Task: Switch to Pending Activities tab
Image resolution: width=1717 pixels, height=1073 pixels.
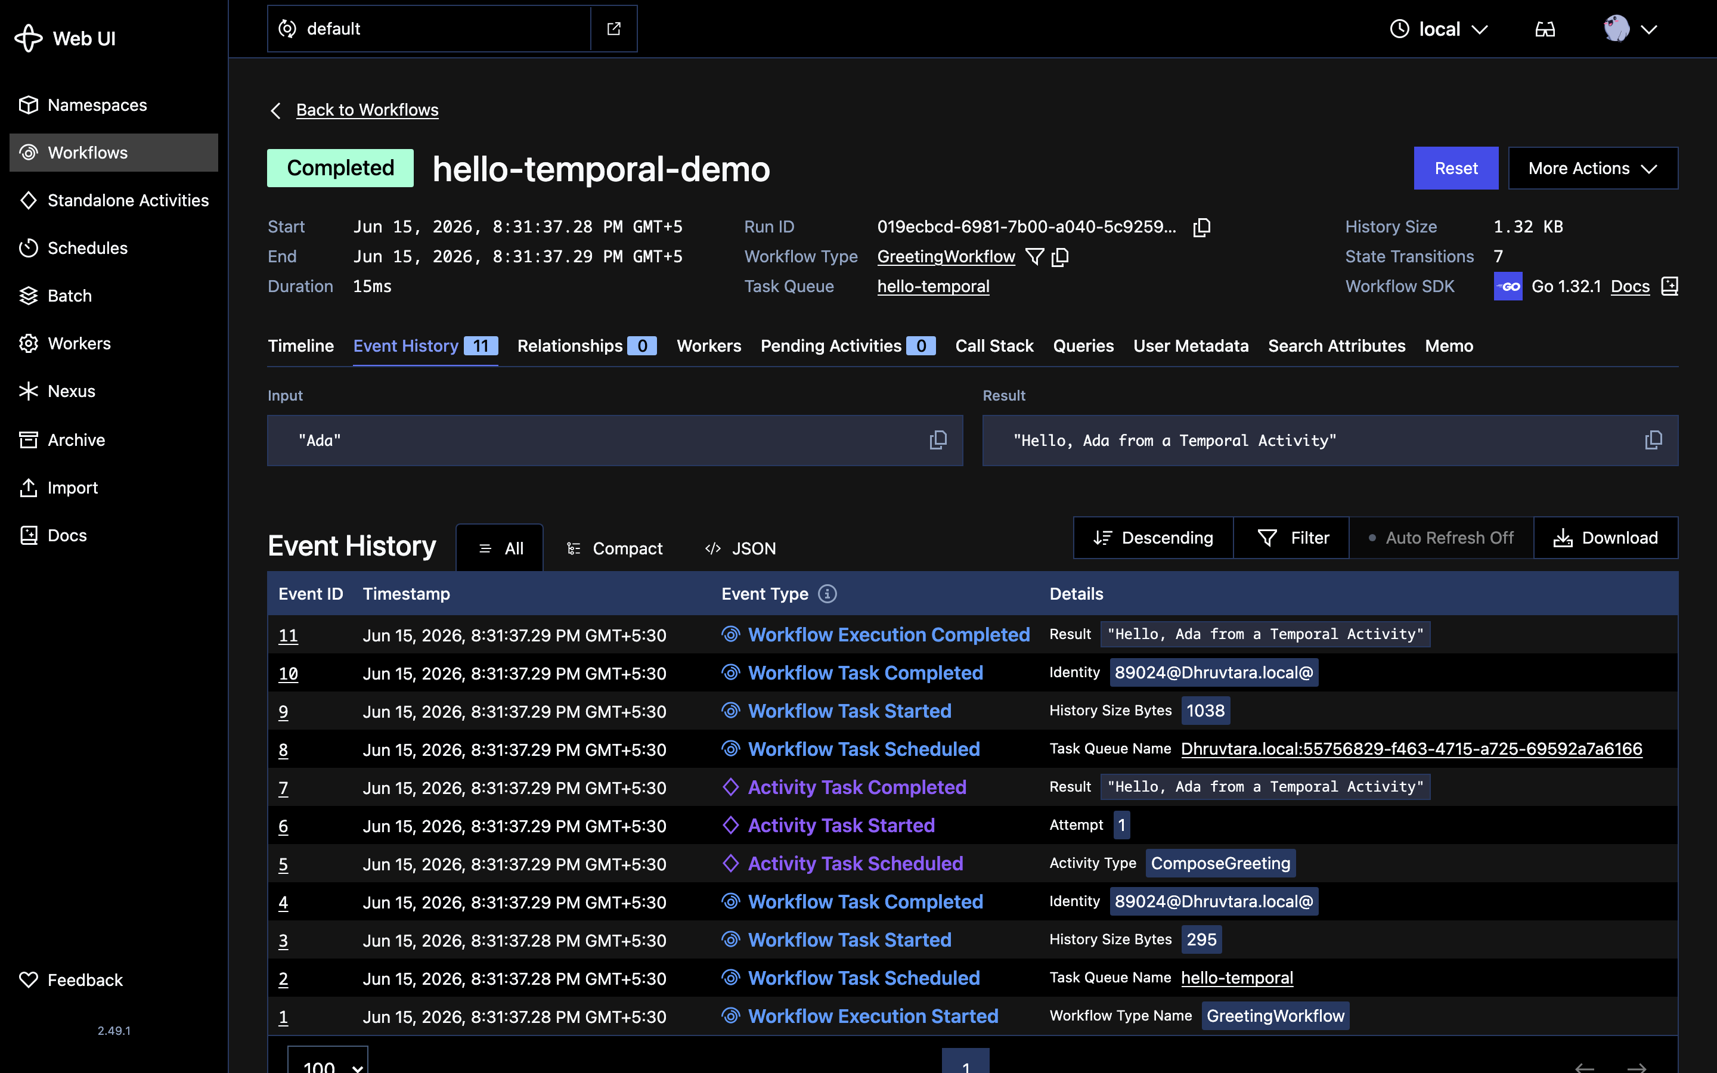Action: [848, 346]
